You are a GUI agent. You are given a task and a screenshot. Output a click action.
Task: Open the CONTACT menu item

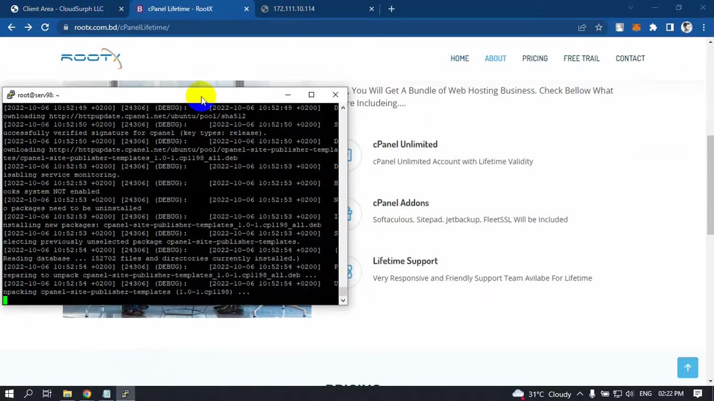(x=630, y=58)
